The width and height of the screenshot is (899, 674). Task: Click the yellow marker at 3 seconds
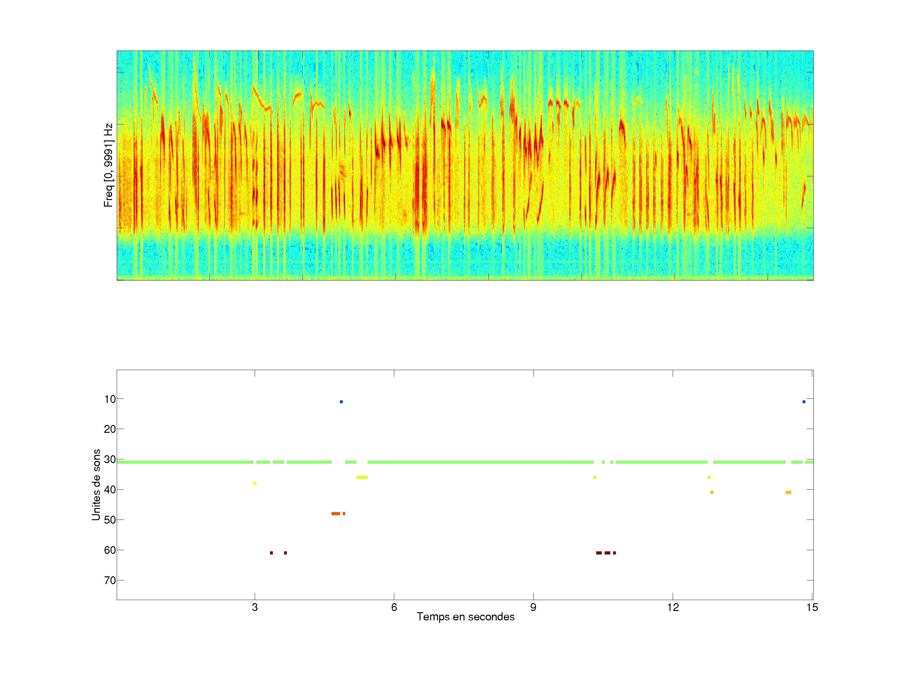(x=255, y=483)
